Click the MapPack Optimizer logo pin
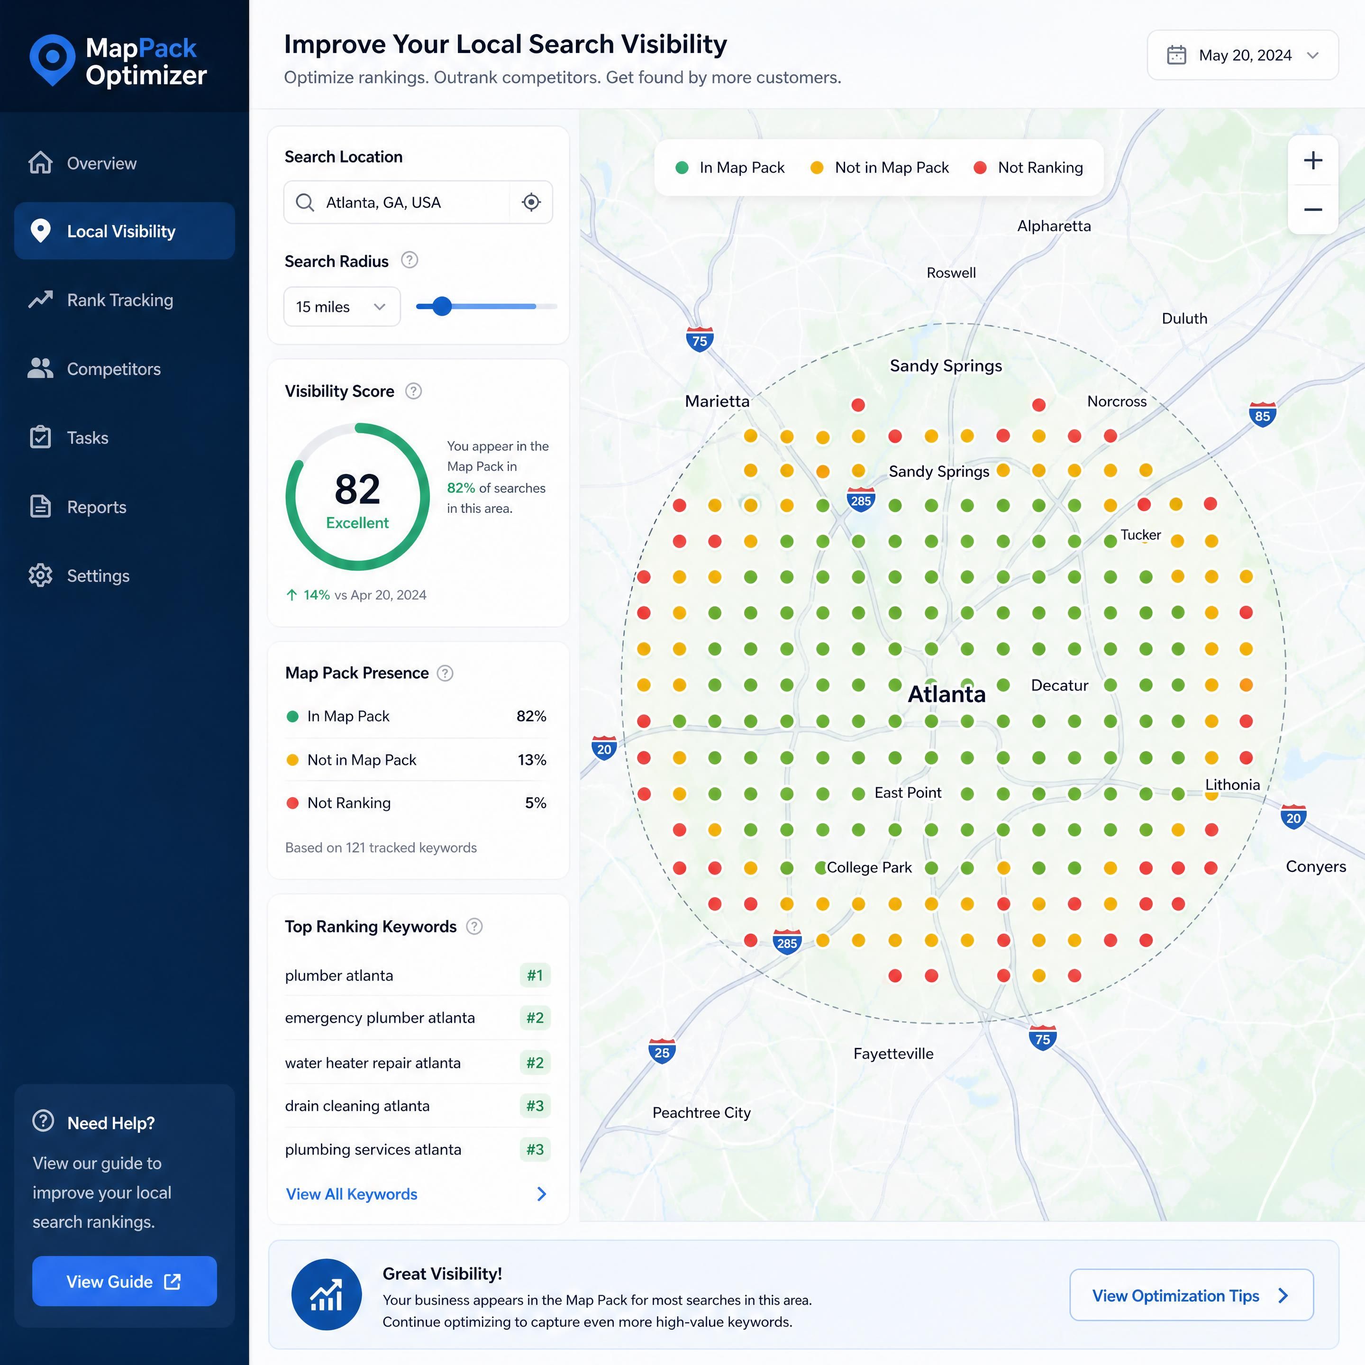The width and height of the screenshot is (1365, 1365). (x=52, y=60)
